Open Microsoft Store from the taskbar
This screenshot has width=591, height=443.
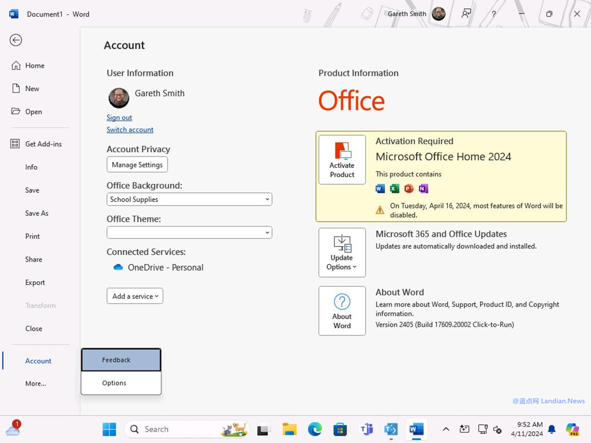(x=340, y=429)
